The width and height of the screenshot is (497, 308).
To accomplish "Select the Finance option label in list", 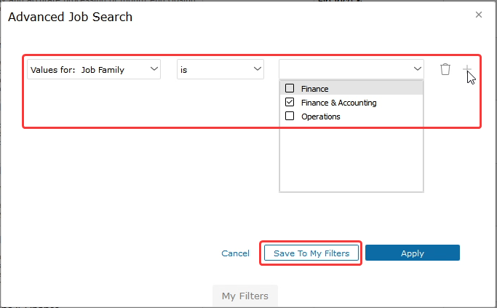I will pyautogui.click(x=315, y=89).
